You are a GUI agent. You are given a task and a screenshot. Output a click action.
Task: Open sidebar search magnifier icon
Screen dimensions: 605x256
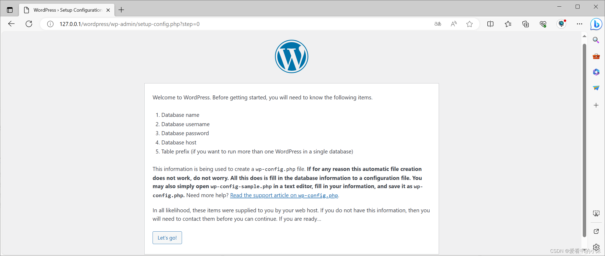click(596, 40)
